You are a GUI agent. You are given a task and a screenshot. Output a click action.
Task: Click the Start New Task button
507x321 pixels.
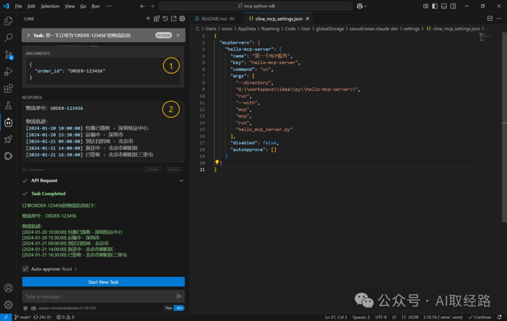103,282
